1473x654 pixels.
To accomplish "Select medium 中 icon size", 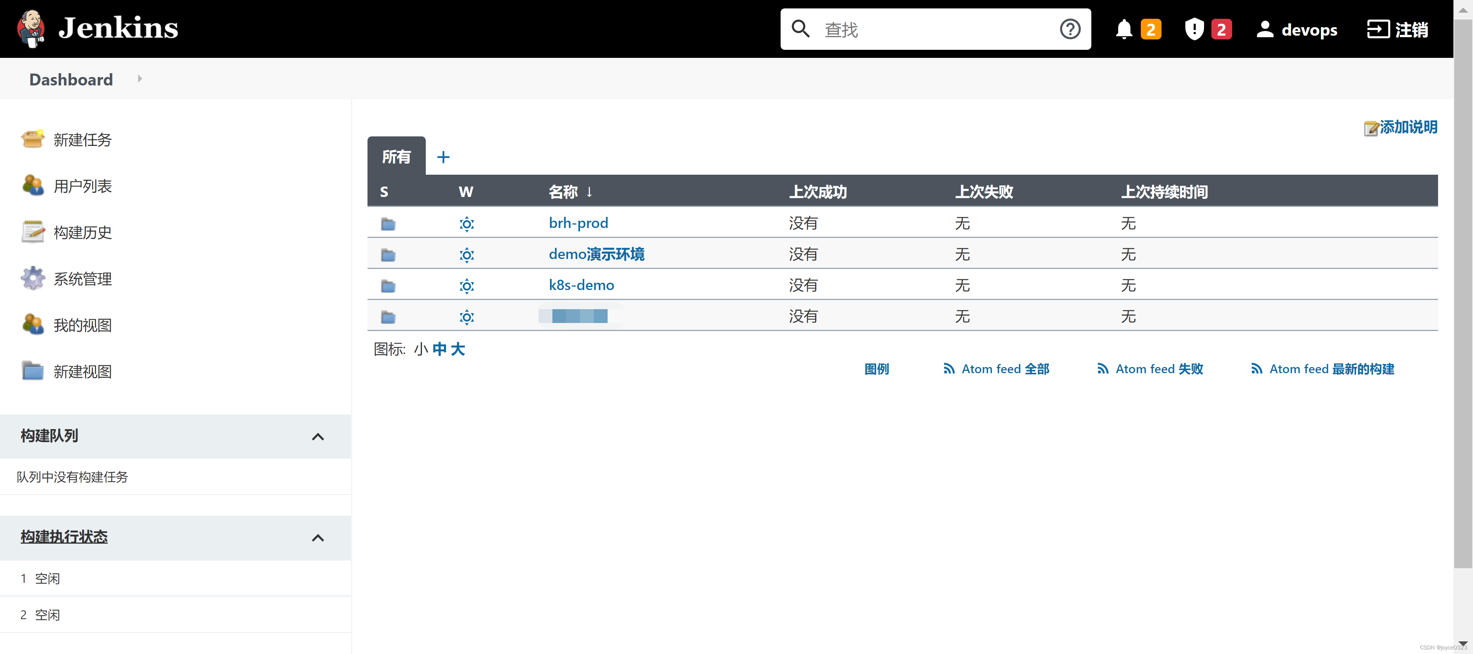I will tap(439, 349).
